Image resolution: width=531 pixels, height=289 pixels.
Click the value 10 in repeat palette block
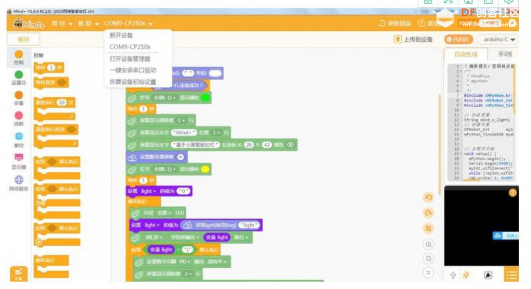click(61, 102)
